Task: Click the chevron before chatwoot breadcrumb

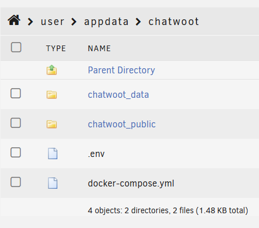Action: click(x=138, y=22)
